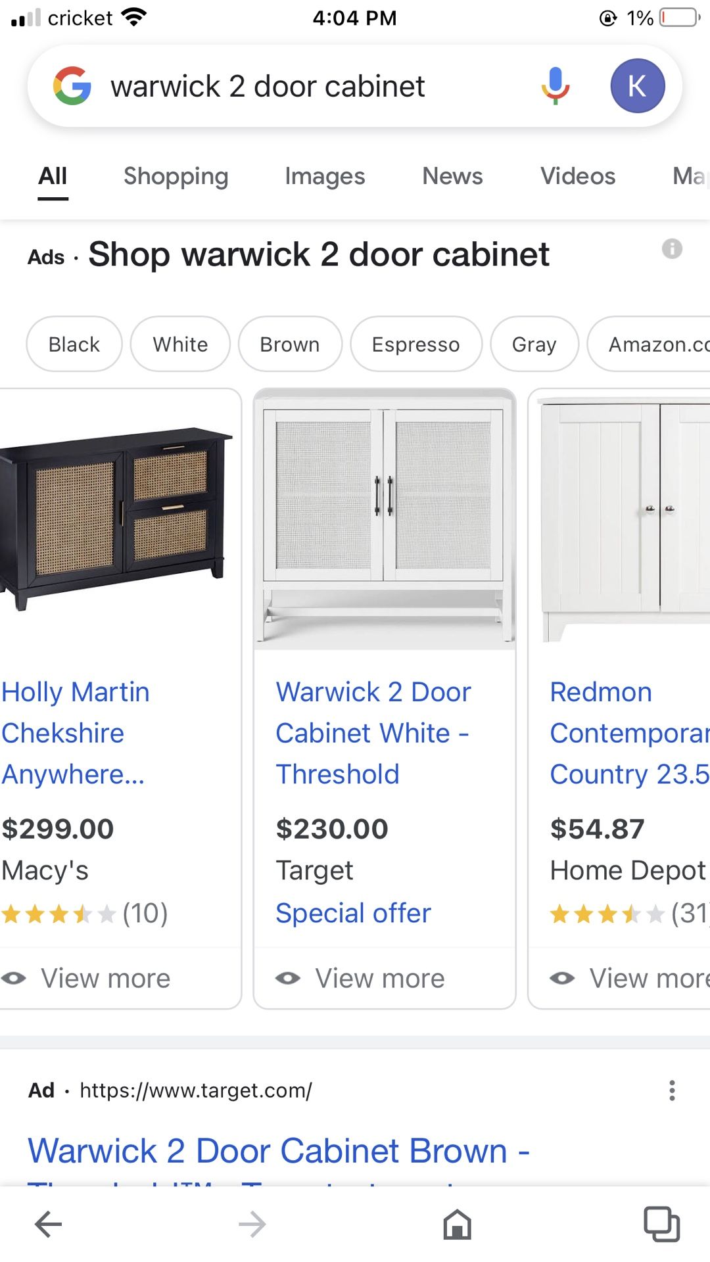The width and height of the screenshot is (710, 1262).
Task: Tap the Special offer link
Action: [353, 913]
